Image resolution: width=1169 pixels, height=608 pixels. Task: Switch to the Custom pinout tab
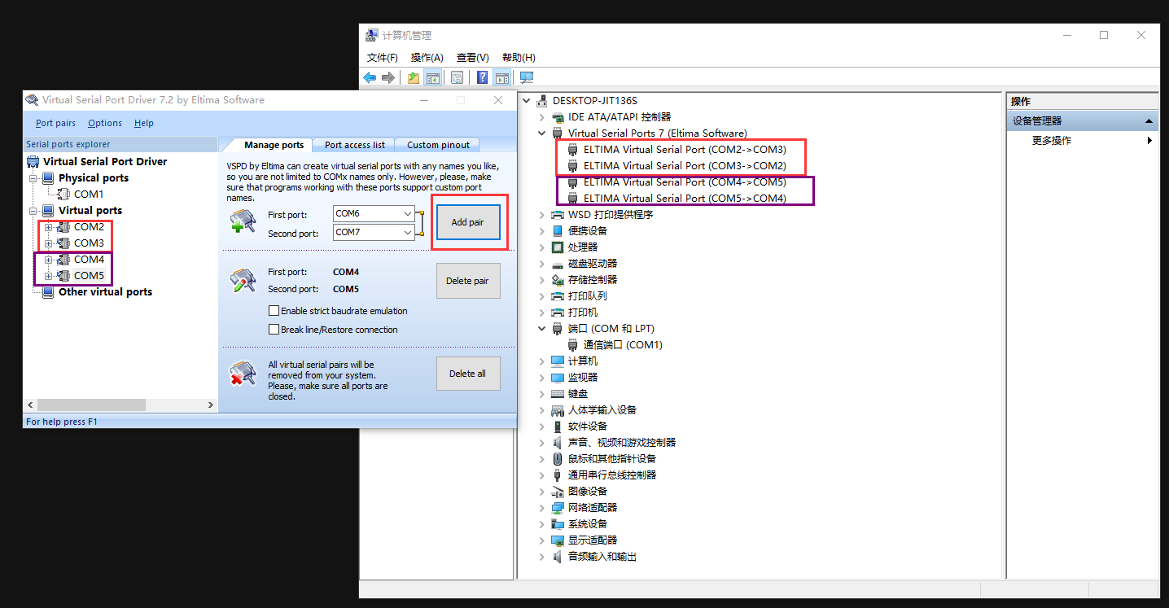(438, 145)
